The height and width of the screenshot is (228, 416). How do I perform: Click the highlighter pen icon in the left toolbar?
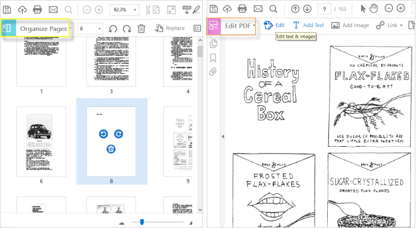[x=196, y=10]
